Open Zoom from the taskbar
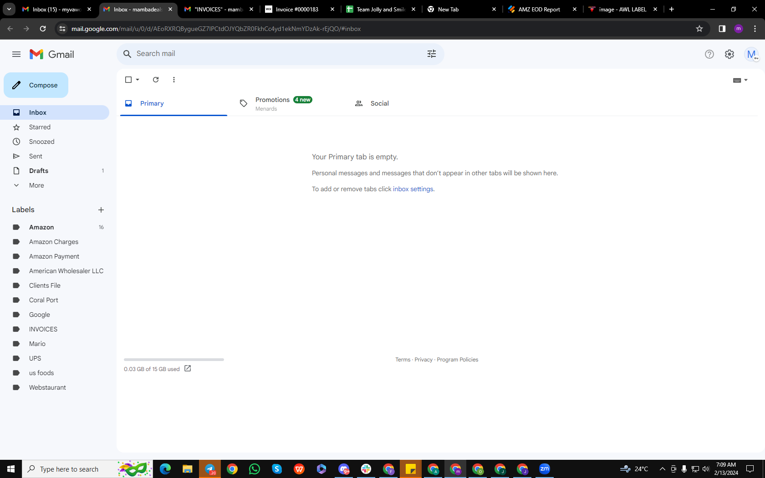This screenshot has height=478, width=765. [x=545, y=469]
